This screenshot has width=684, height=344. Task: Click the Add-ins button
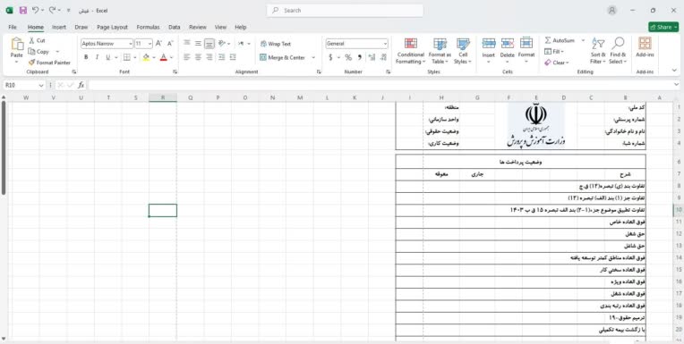[645, 47]
